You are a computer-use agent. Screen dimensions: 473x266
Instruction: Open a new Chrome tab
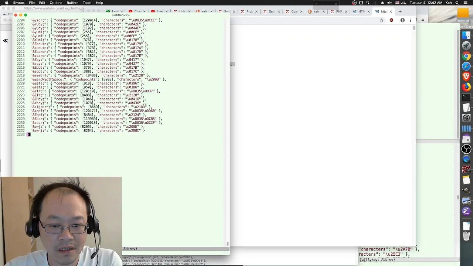[x=400, y=11]
